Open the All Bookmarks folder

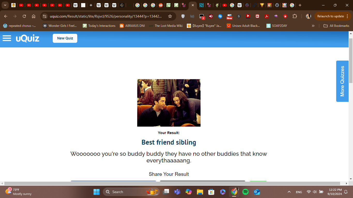(336, 26)
